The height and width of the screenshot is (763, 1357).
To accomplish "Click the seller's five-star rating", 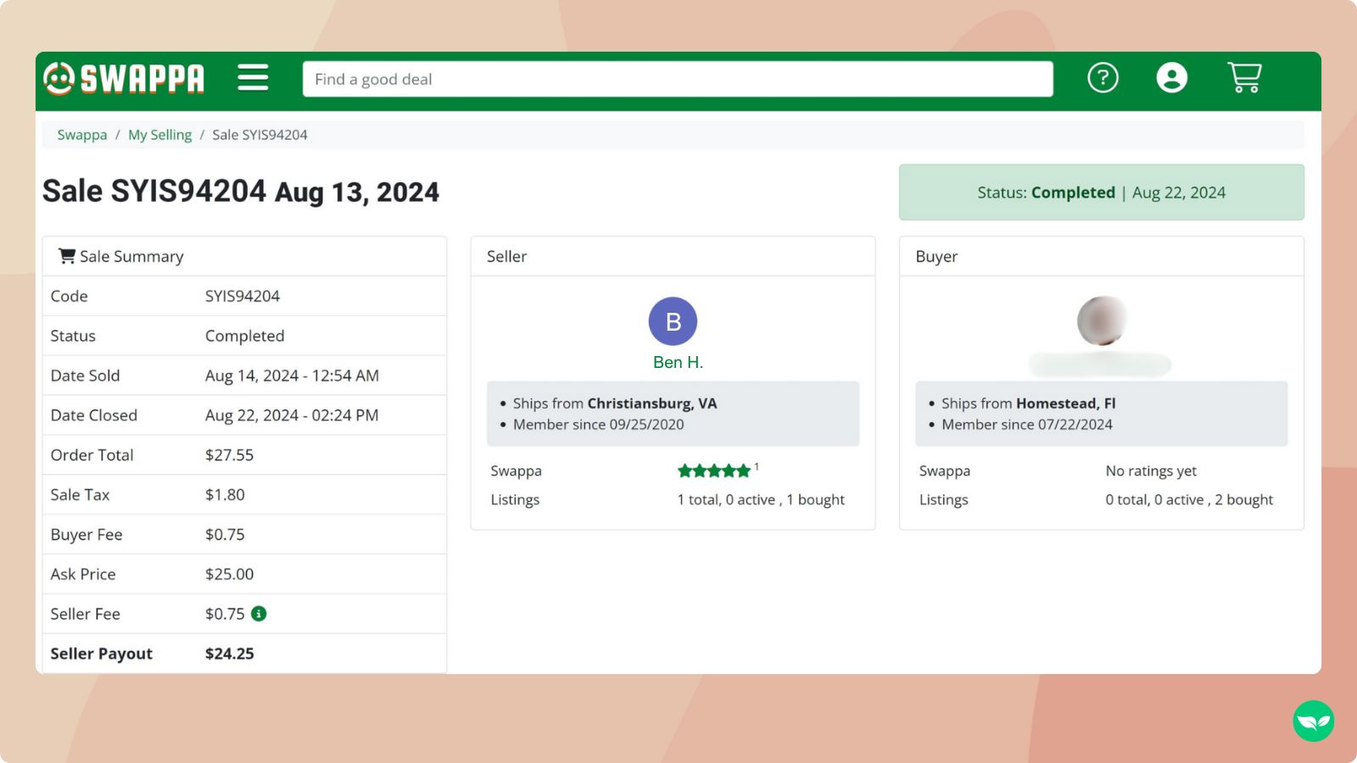I will [x=713, y=471].
